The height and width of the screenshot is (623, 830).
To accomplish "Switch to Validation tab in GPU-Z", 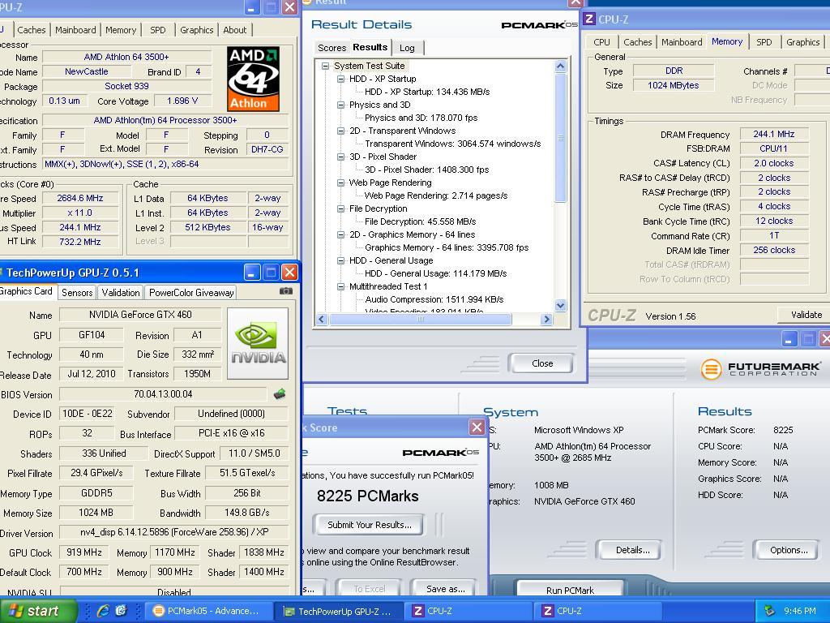I will point(121,292).
